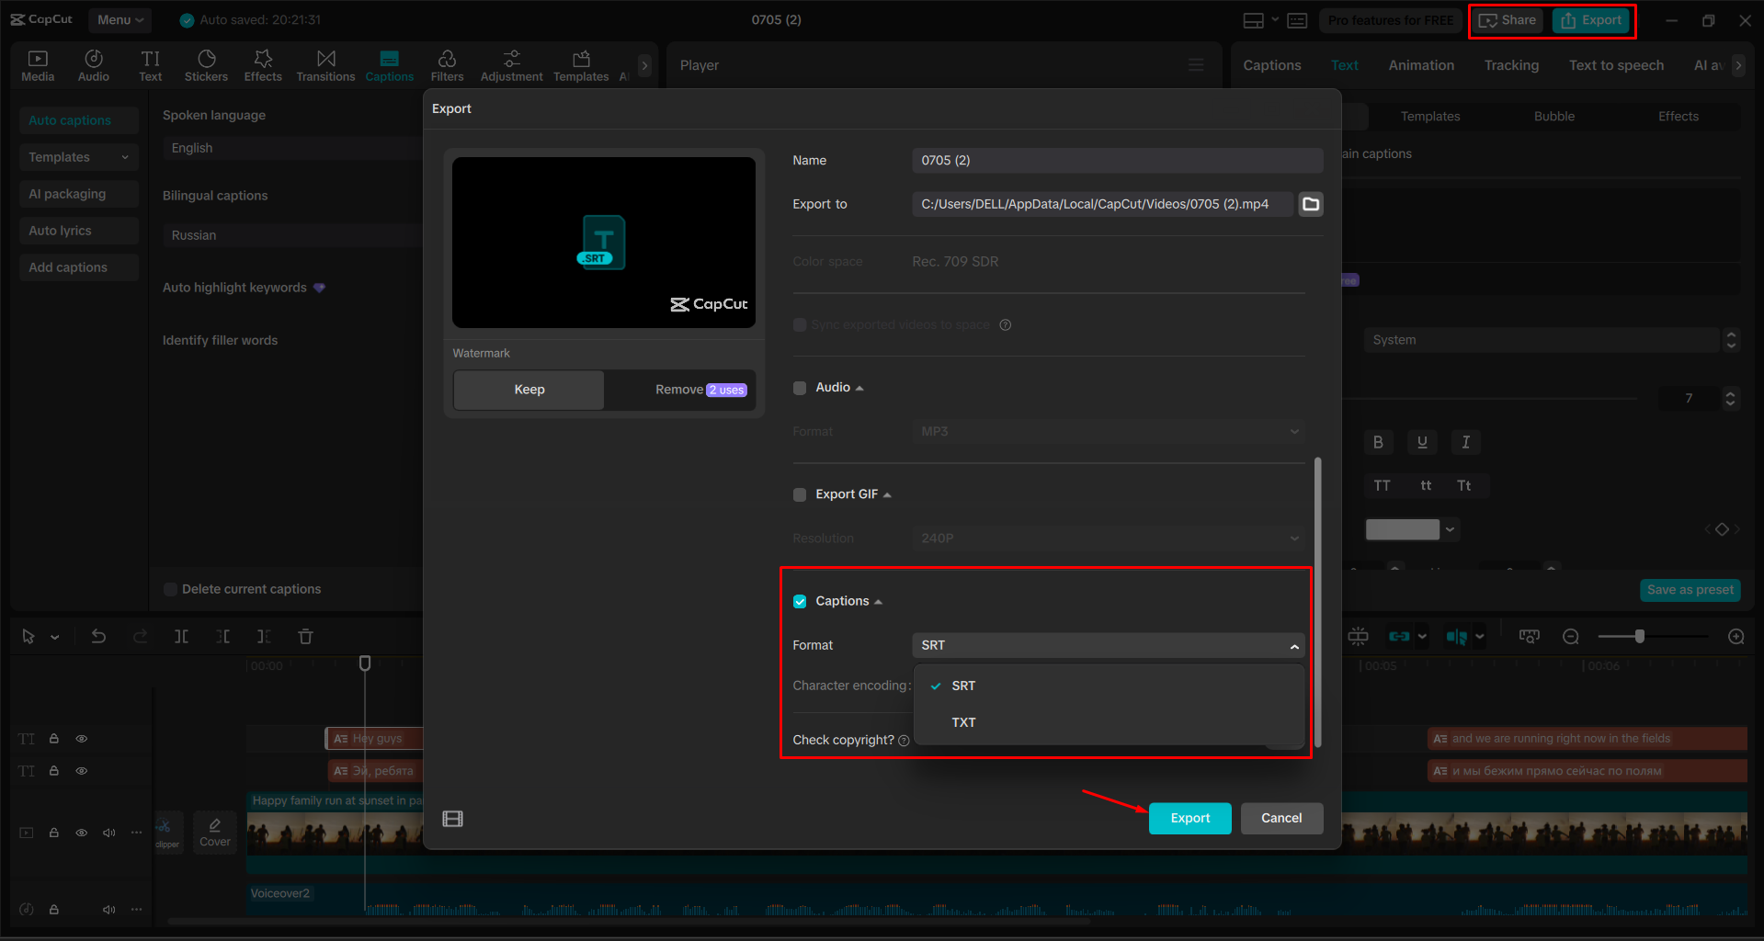Open the Transitions panel
Screen dimensions: 1764x941
pos(325,64)
